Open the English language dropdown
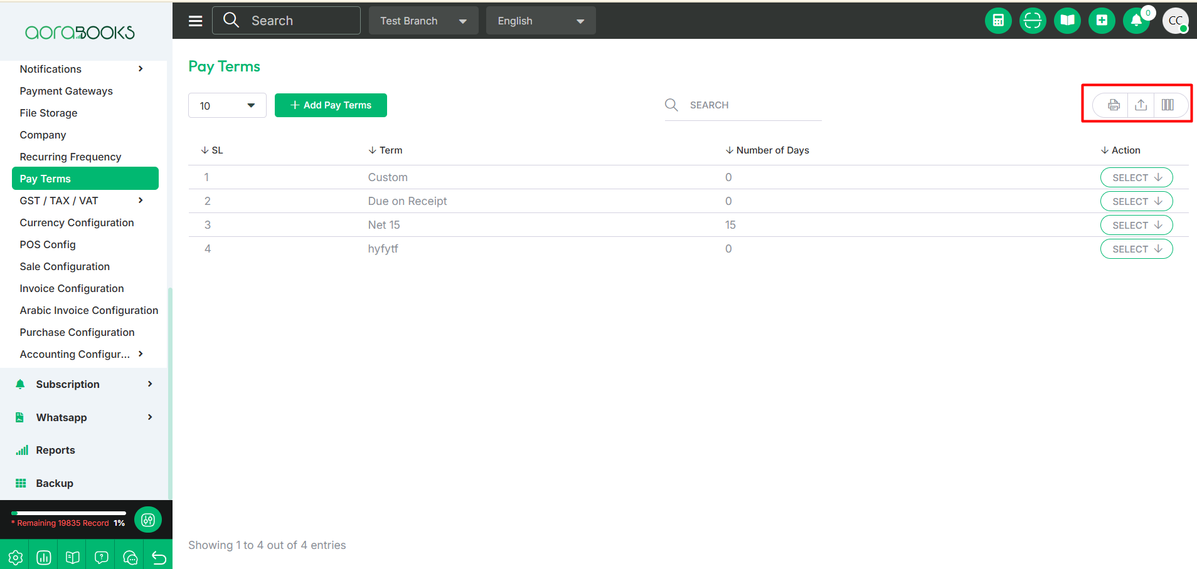The image size is (1197, 569). (541, 21)
